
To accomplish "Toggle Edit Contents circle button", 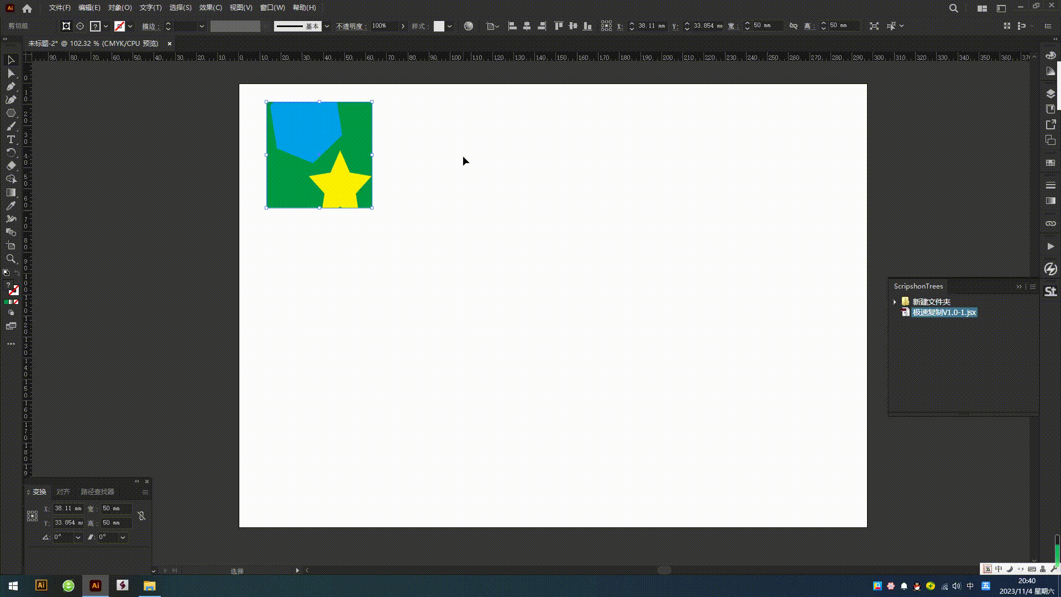I will coord(80,26).
